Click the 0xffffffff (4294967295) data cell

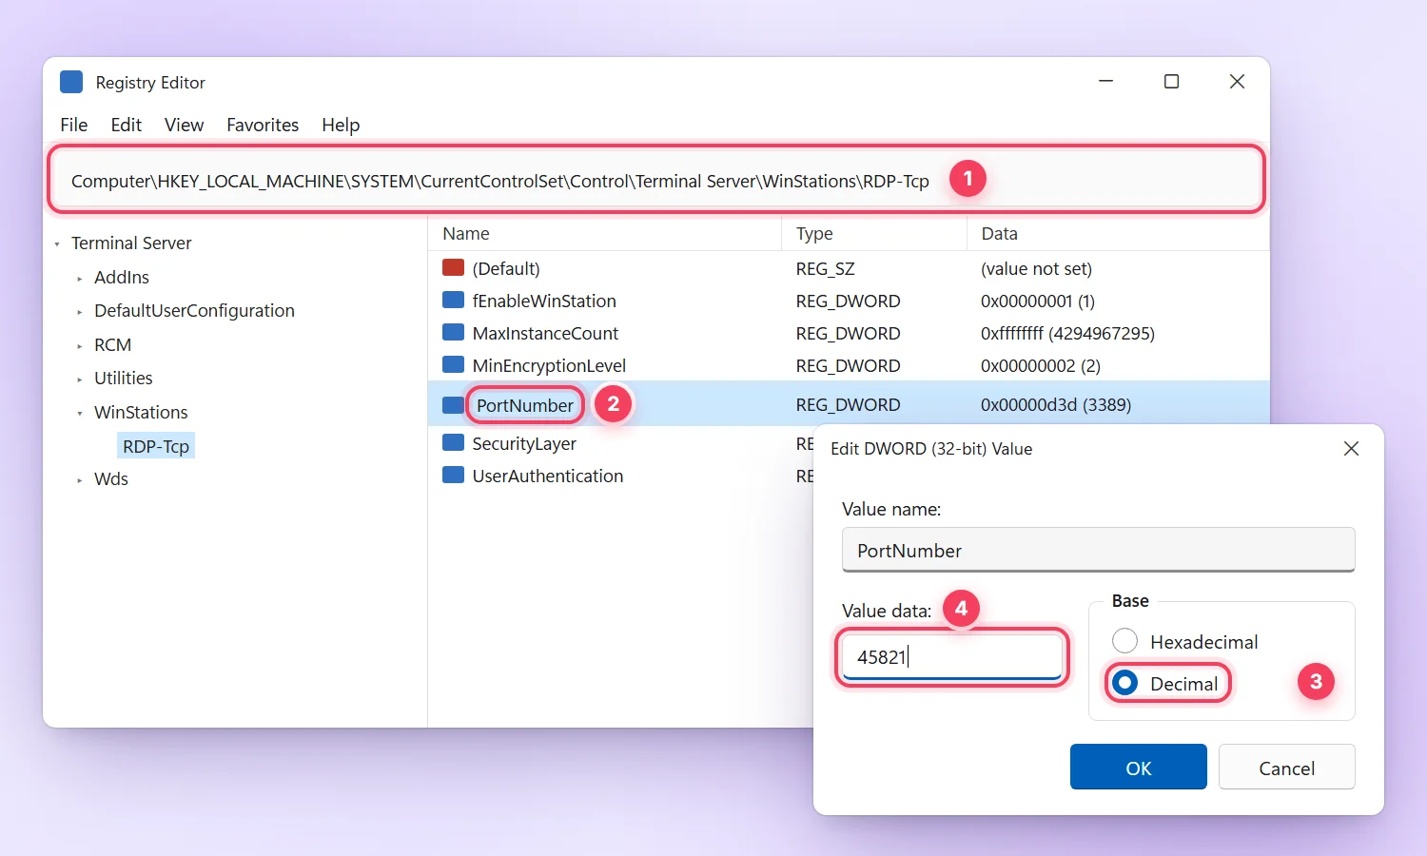(x=1067, y=333)
